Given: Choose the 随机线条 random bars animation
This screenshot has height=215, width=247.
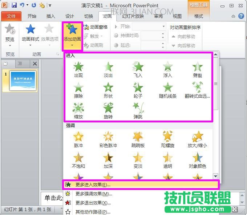Looking at the screenshot, I should pyautogui.click(x=167, y=90).
